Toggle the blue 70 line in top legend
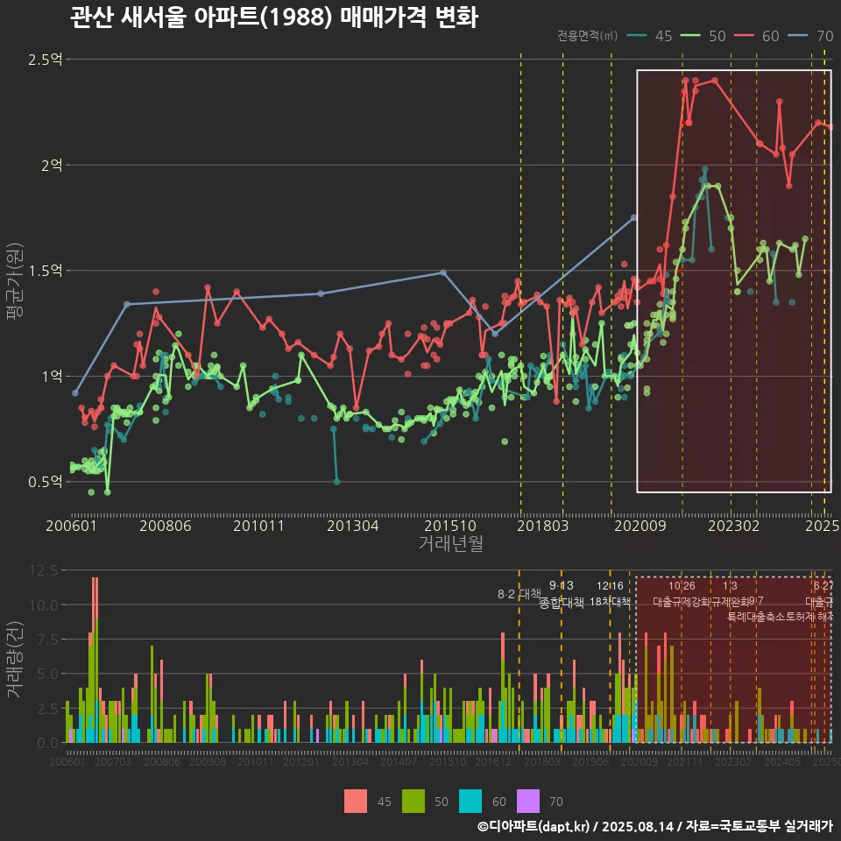Image resolution: width=841 pixels, height=841 pixels. (x=796, y=36)
